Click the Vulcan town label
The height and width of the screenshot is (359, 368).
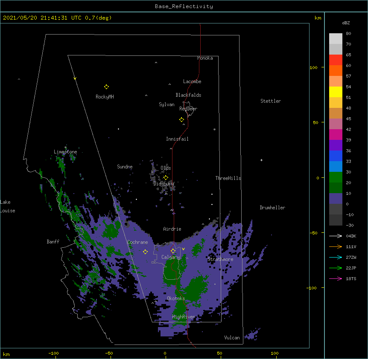coord(232,338)
